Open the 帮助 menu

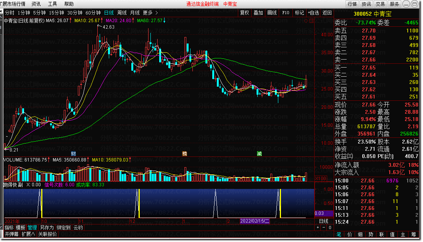69,4
